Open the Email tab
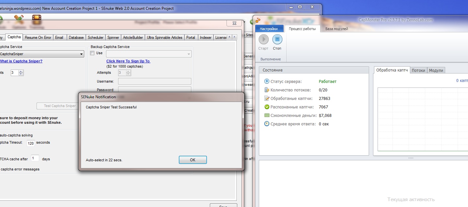This screenshot has height=207, width=468. [x=59, y=38]
